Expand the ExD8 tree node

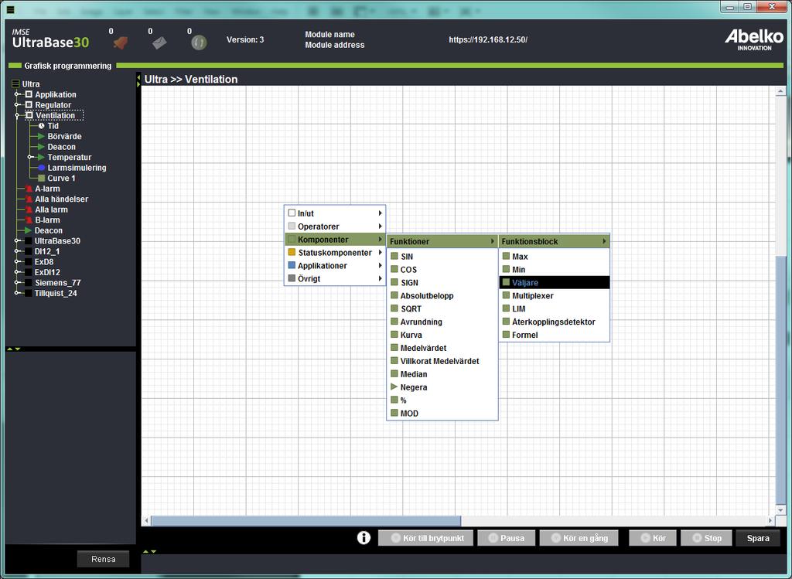click(17, 262)
